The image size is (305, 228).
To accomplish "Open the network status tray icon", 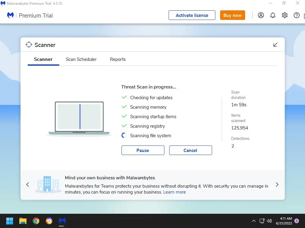I will click(x=262, y=221).
